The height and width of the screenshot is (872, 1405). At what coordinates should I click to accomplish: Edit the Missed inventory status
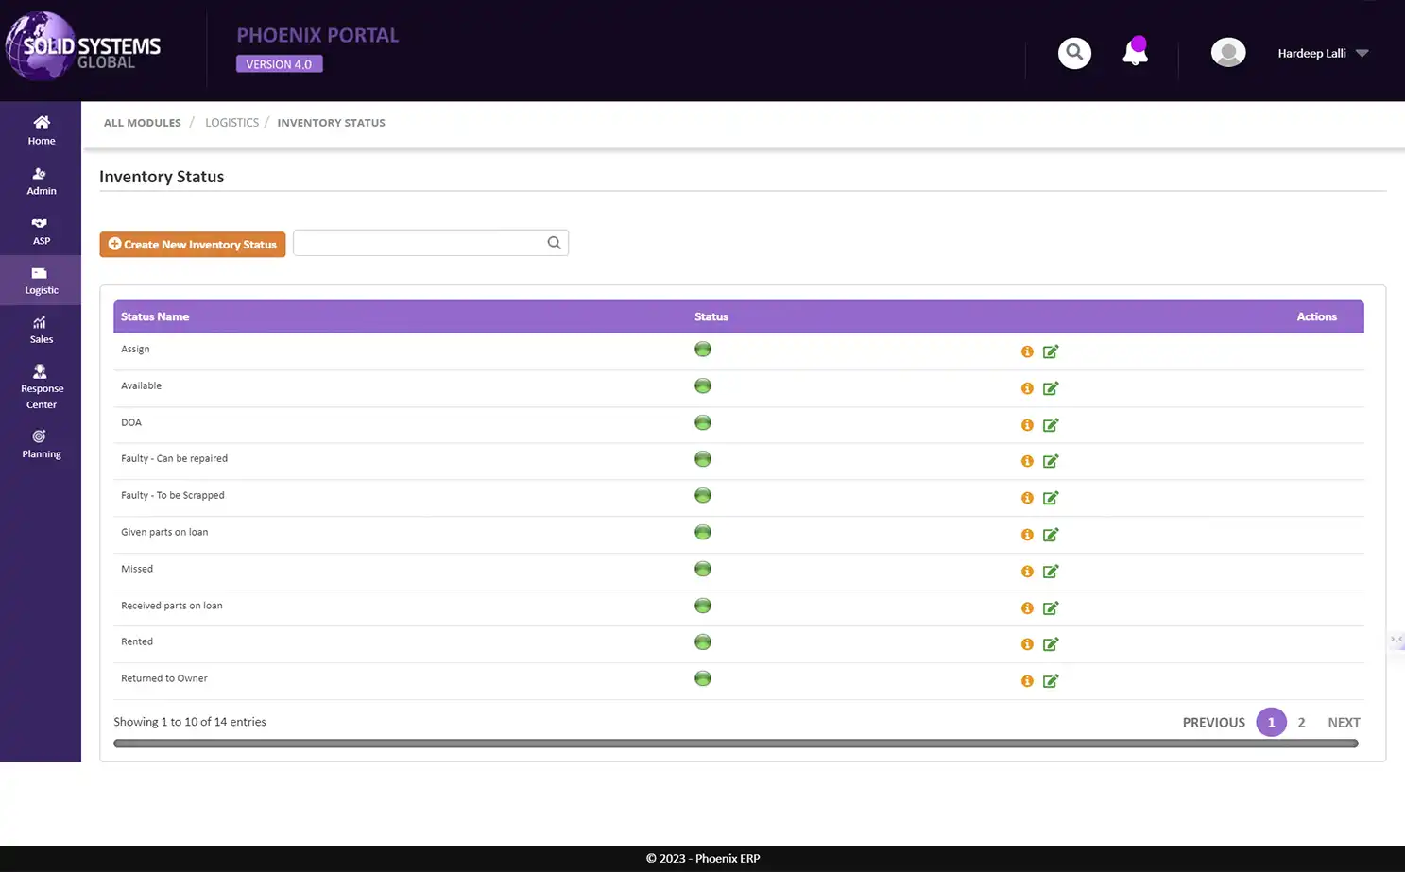tap(1051, 571)
